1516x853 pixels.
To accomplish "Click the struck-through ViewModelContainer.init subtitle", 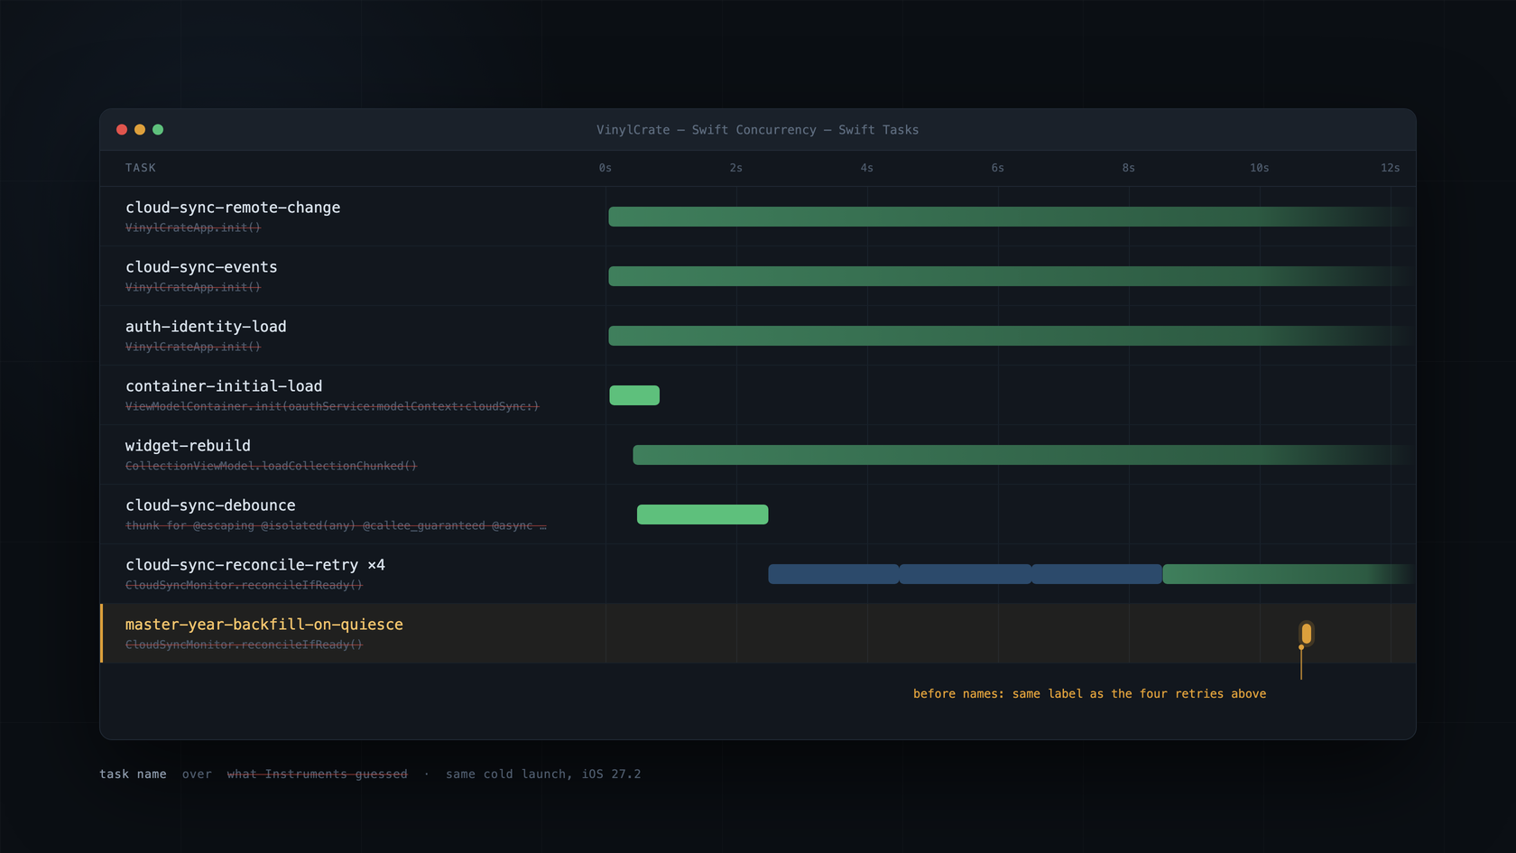I will tap(332, 406).
